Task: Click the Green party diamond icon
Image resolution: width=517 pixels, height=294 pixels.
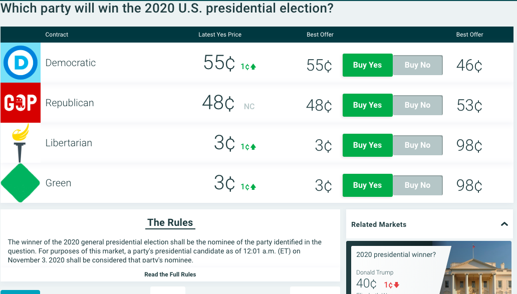Action: coord(21,183)
